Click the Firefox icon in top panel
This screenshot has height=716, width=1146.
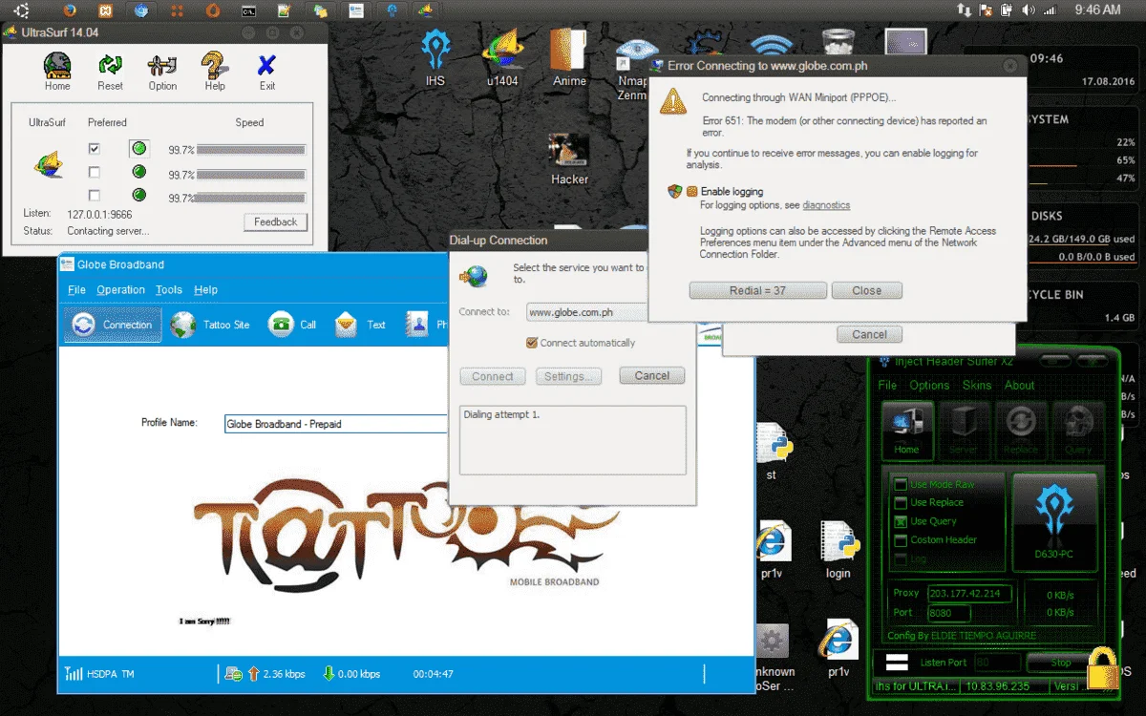tap(70, 11)
